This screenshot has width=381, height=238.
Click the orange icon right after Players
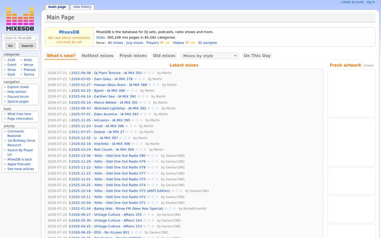(162, 43)
